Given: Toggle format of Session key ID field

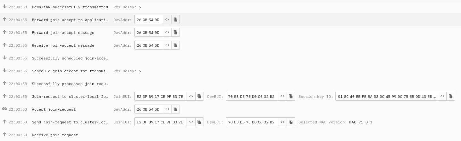Looking at the screenshot, I should click(442, 97).
